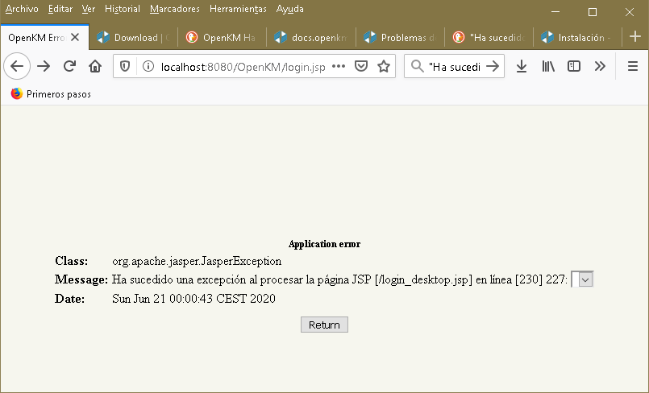Go back with the back arrow button
This screenshot has width=649, height=393.
point(17,66)
